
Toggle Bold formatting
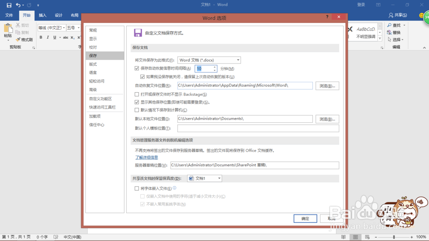[x=41, y=37]
